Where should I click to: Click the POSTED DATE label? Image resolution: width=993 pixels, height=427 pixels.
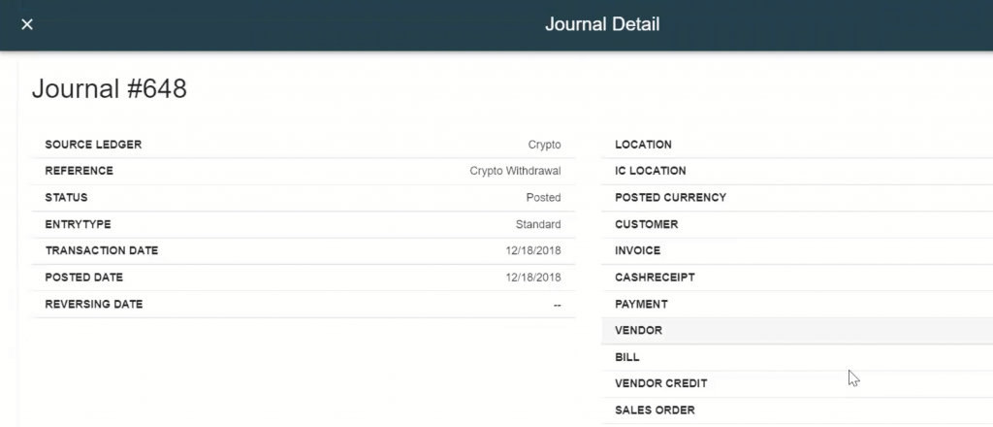(84, 278)
